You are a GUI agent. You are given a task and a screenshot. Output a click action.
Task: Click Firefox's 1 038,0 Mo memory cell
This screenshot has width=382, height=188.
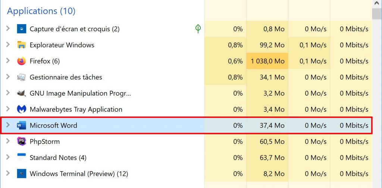tap(267, 61)
